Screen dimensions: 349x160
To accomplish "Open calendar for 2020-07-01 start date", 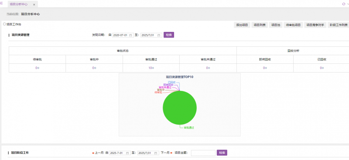I will click(x=130, y=35).
